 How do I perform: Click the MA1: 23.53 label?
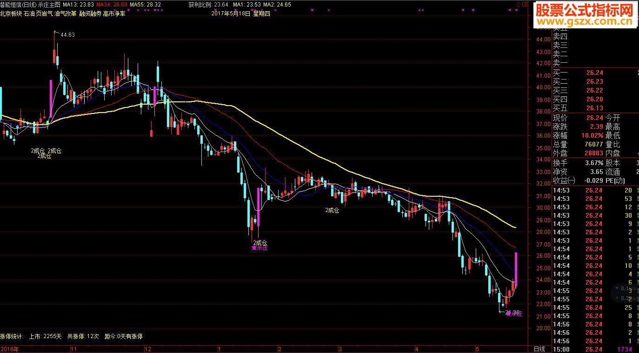pyautogui.click(x=246, y=4)
